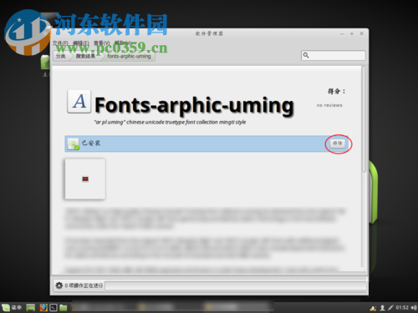Image resolution: width=418 pixels, height=313 pixels.
Task: Launch Terminal from the panel
Action: [x=54, y=307]
